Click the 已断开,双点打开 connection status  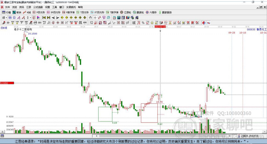pyautogui.click(x=250, y=136)
